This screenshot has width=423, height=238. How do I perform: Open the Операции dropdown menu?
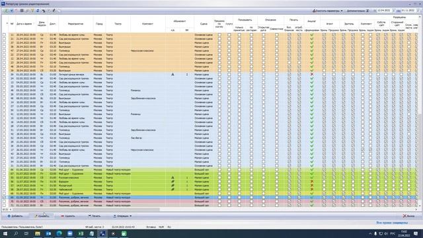tap(122, 216)
